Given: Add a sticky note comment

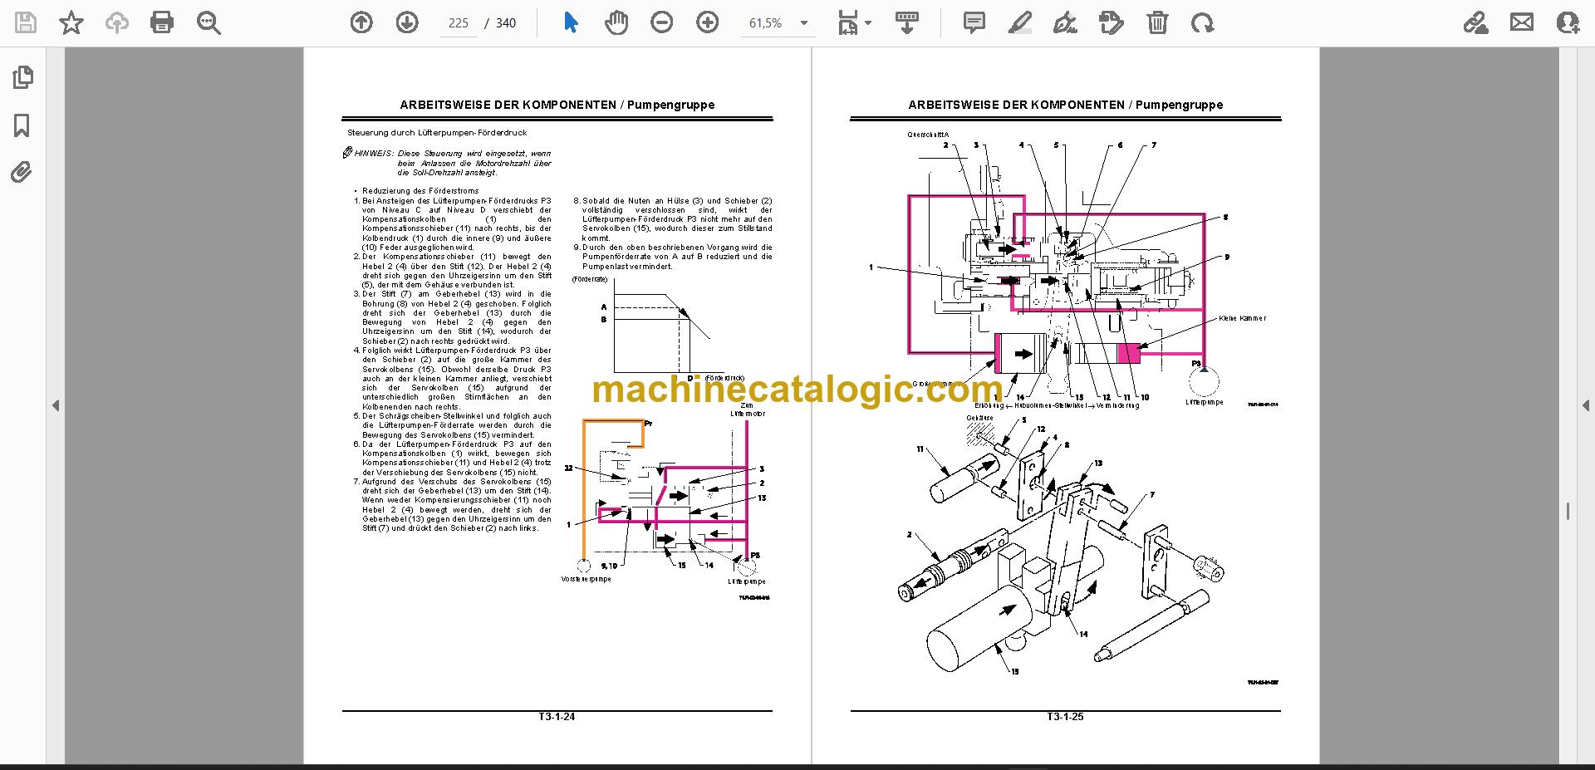Looking at the screenshot, I should [x=974, y=23].
